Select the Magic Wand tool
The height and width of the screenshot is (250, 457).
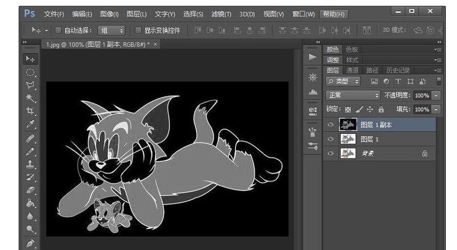coord(30,98)
